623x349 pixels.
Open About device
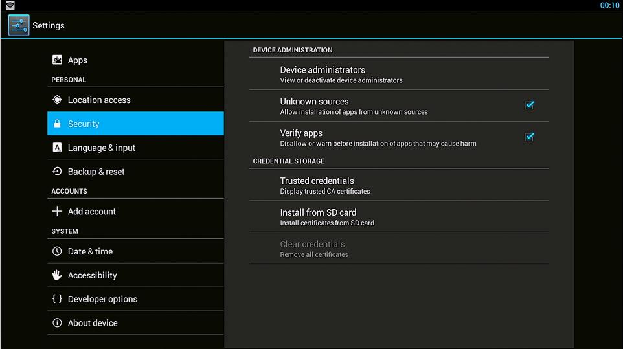135,323
